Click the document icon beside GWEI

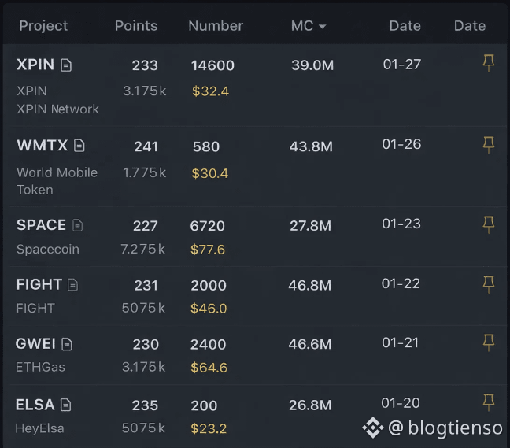coord(67,344)
